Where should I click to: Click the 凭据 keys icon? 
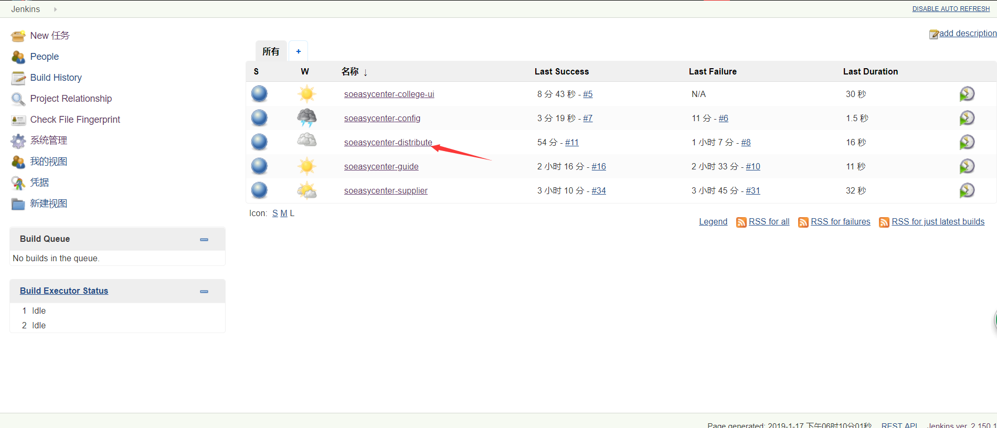18,183
